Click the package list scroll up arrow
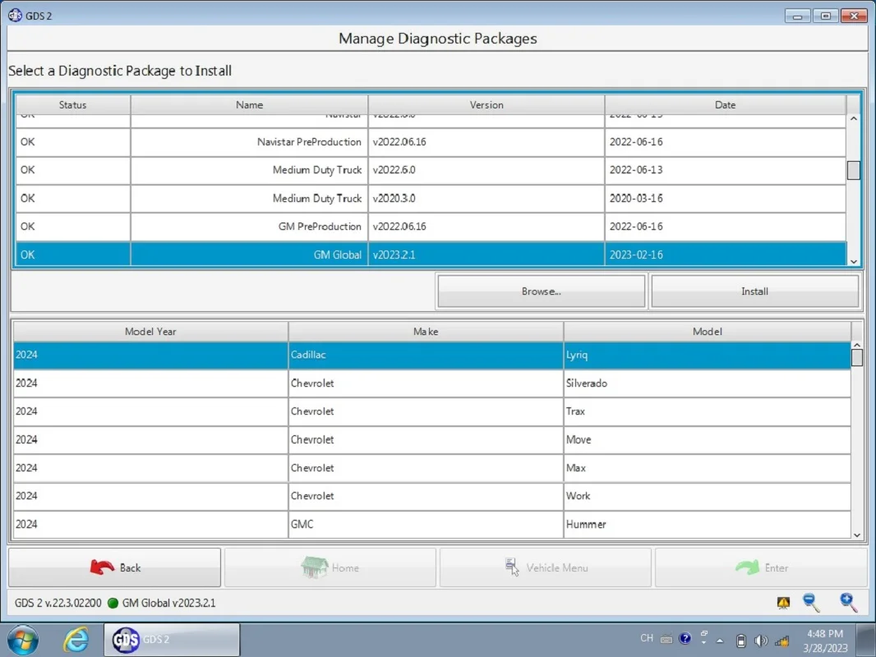Viewport: 876px width, 657px height. (854, 119)
